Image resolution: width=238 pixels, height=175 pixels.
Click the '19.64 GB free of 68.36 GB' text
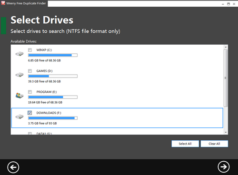tap(45, 102)
